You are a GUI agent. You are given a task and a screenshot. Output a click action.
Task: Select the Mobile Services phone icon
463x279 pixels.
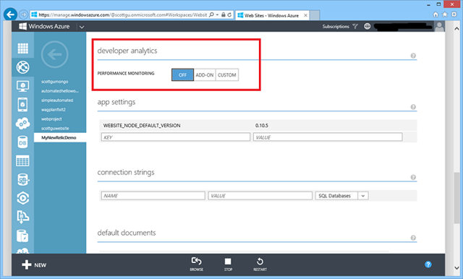(x=22, y=104)
